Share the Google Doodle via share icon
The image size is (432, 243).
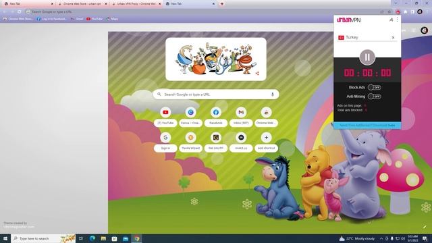tap(257, 74)
